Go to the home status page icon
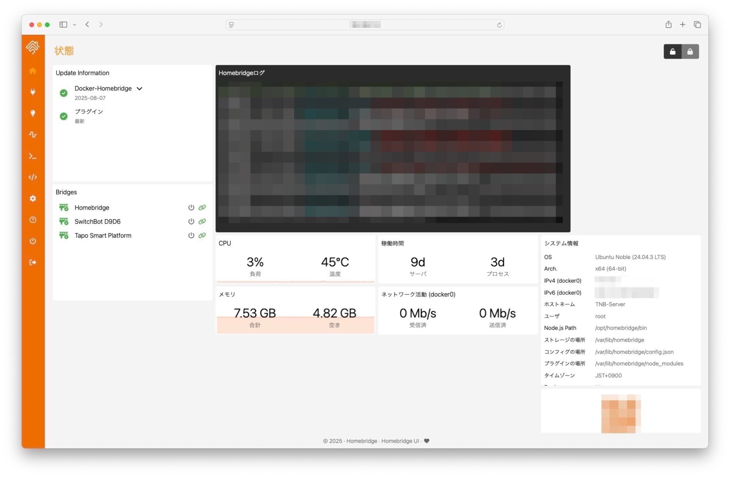This screenshot has height=477, width=730. click(x=33, y=71)
